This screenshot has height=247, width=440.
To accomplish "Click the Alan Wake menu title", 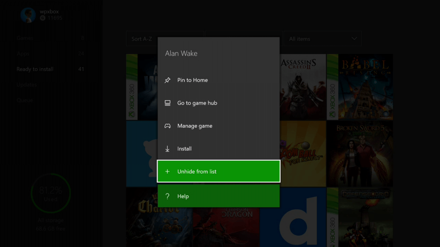I will click(x=181, y=54).
